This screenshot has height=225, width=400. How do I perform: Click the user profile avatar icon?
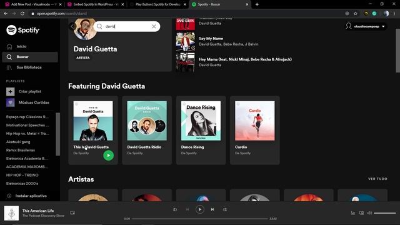(349, 26)
